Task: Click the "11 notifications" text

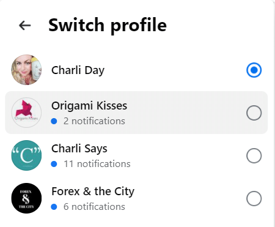Action: 97,164
